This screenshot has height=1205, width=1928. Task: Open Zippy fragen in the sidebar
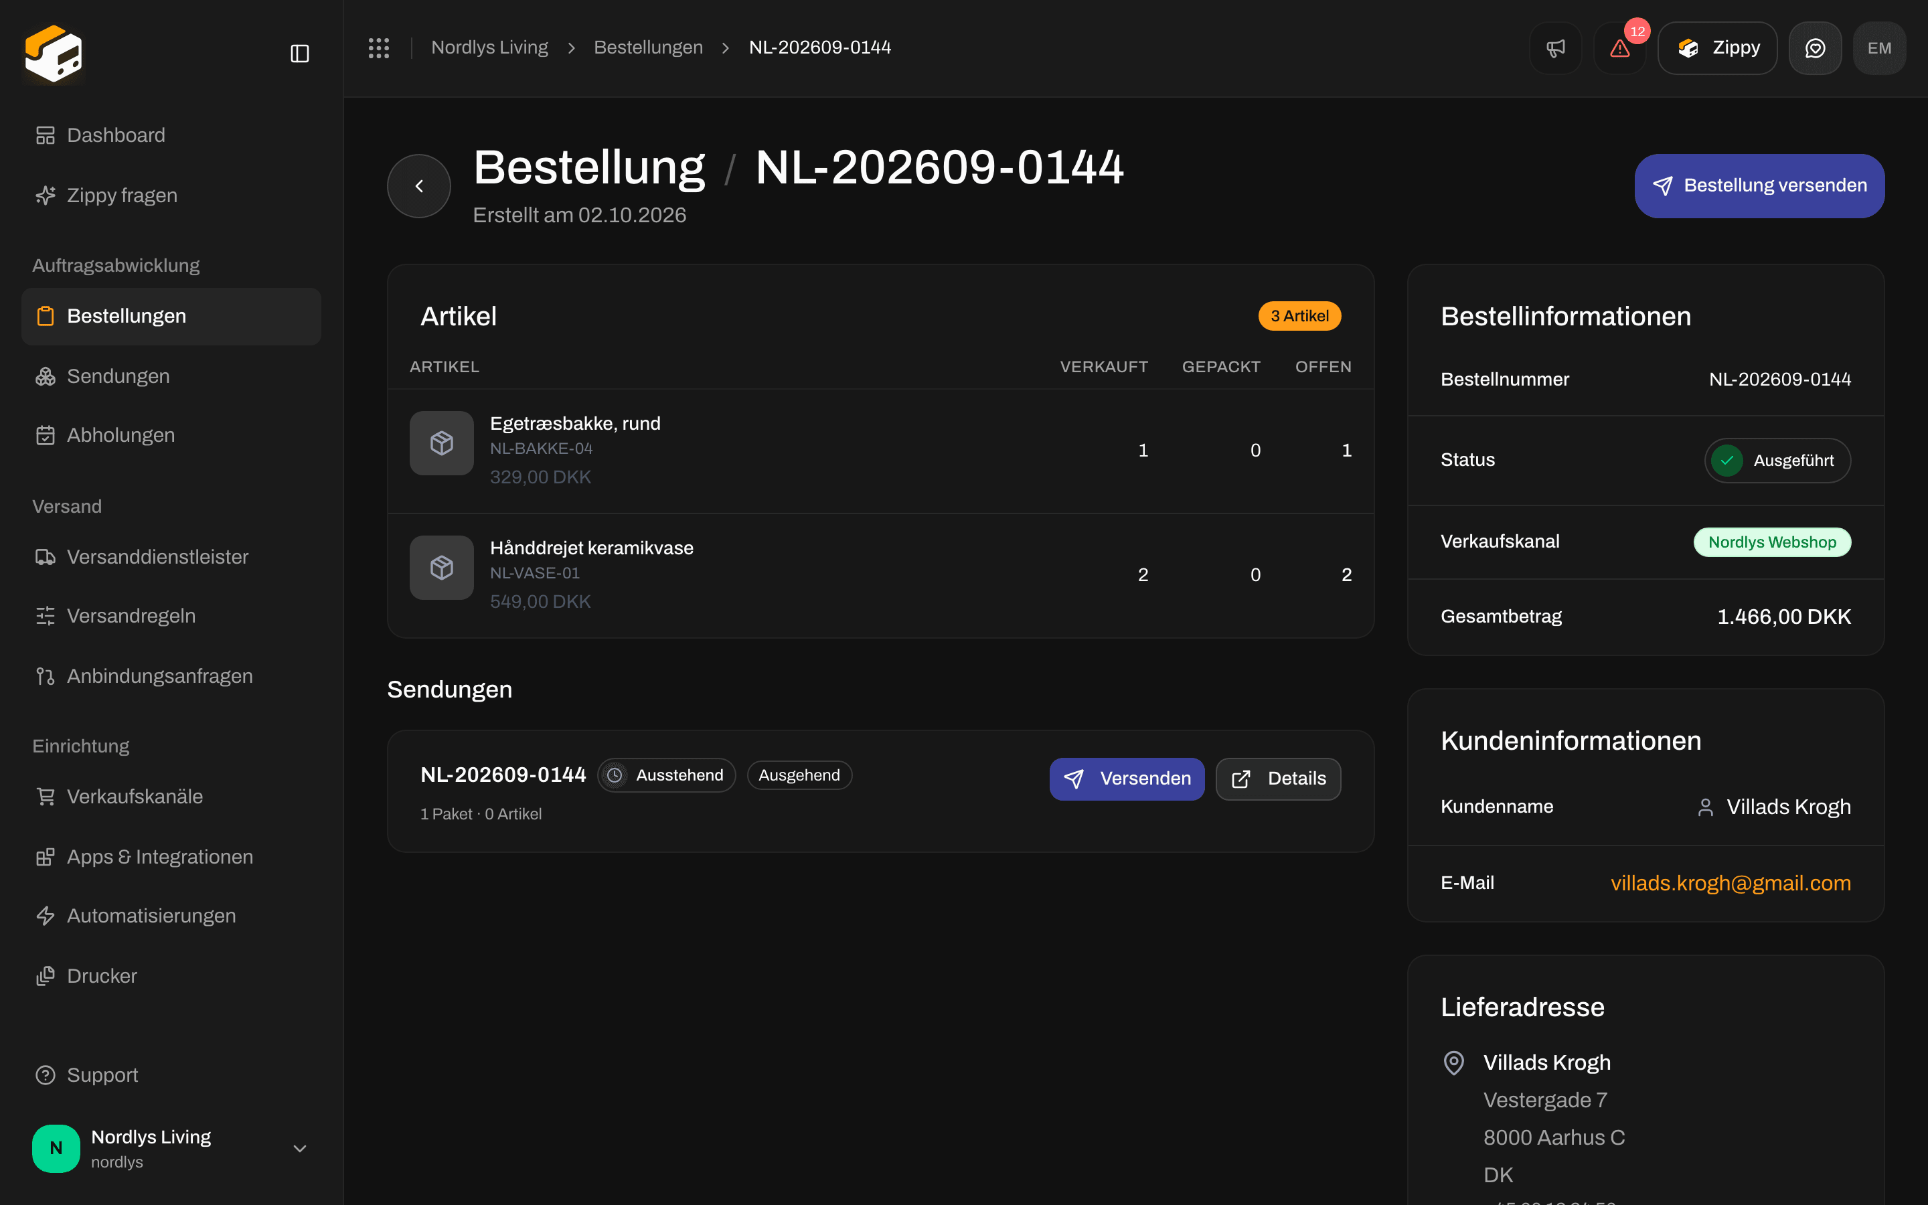(x=171, y=195)
